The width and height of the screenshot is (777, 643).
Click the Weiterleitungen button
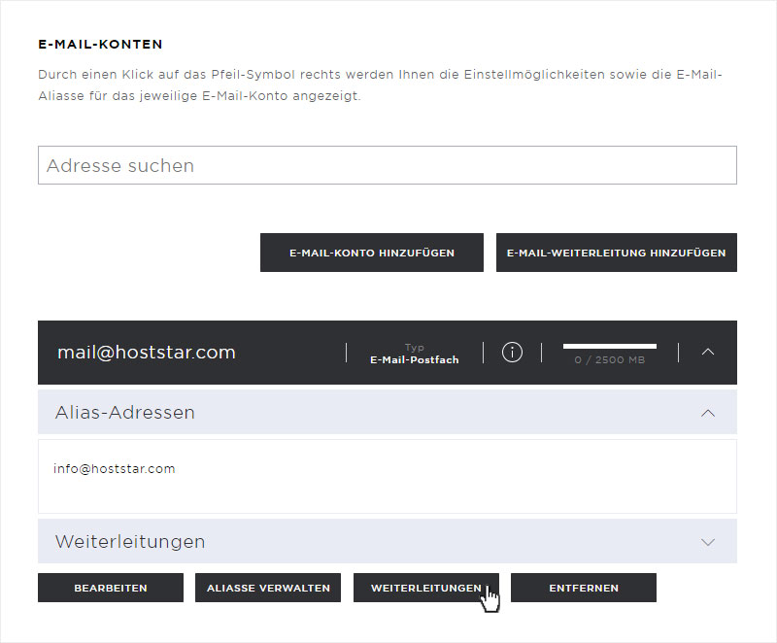(426, 588)
